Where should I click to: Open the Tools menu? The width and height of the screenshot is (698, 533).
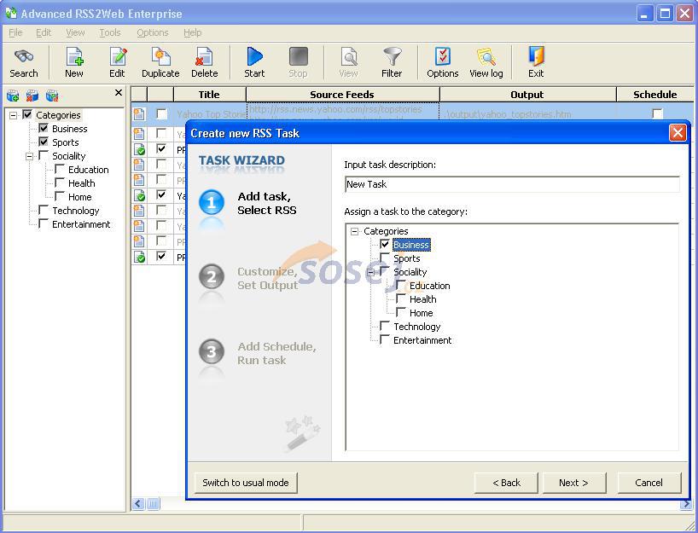pyautogui.click(x=109, y=32)
